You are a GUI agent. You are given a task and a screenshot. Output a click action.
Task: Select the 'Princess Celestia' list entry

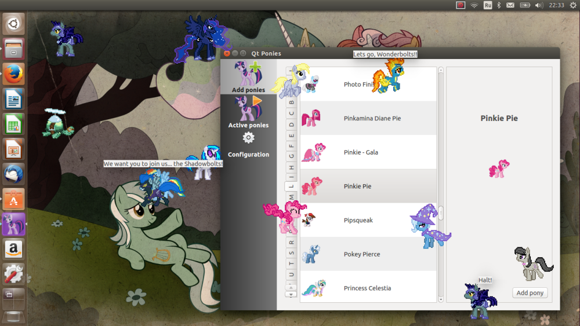tap(368, 288)
